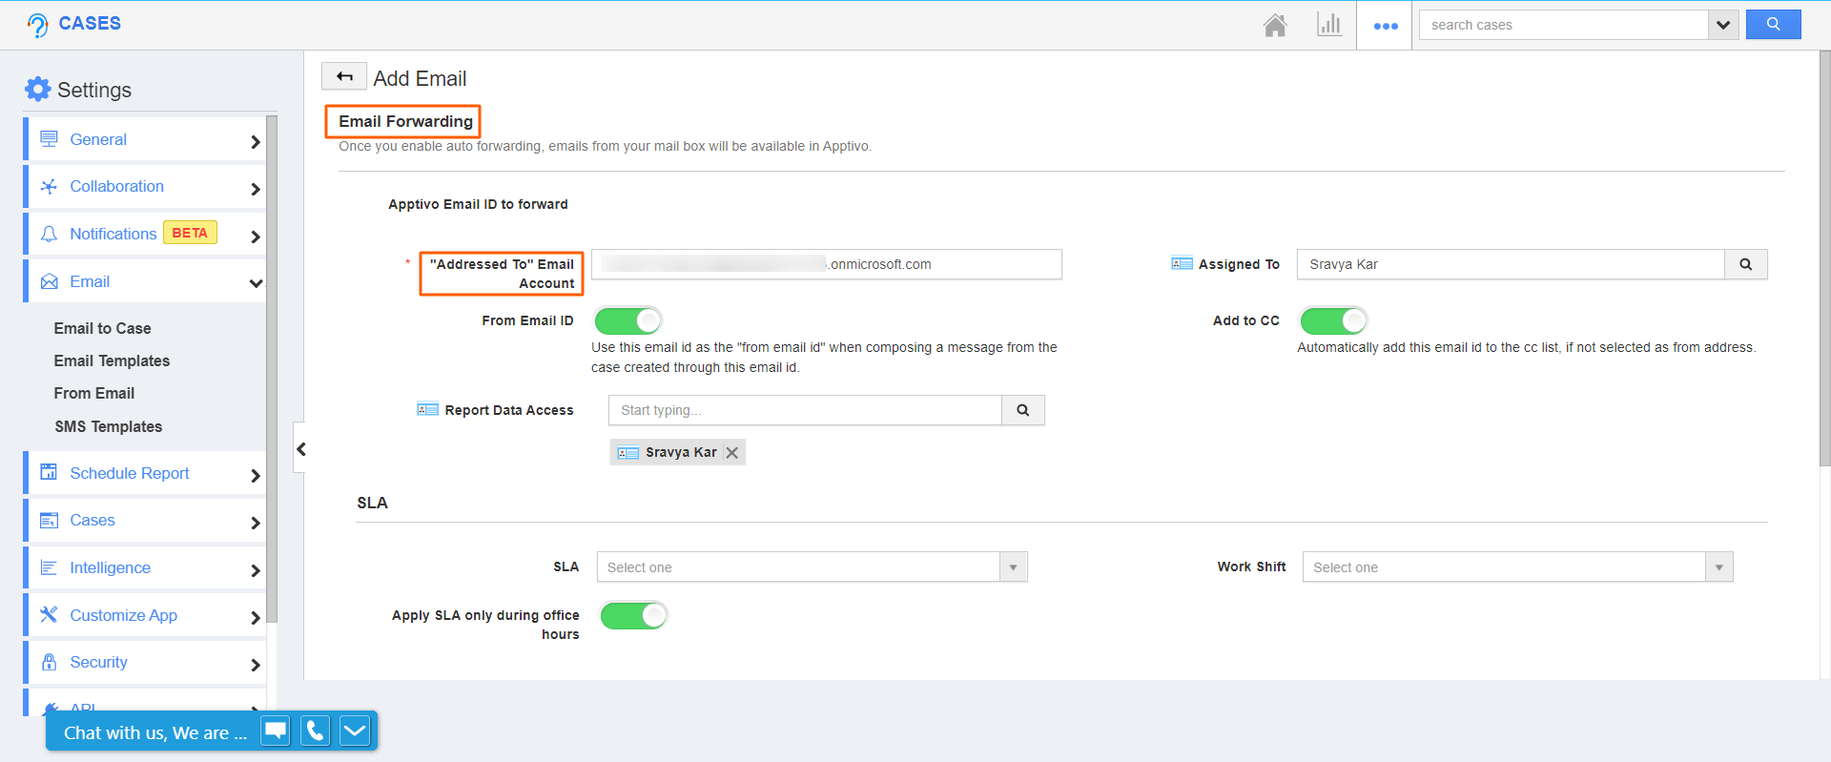Viewport: 1831px width, 762px height.
Task: Open Email Templates settings submenu
Action: coord(112,360)
